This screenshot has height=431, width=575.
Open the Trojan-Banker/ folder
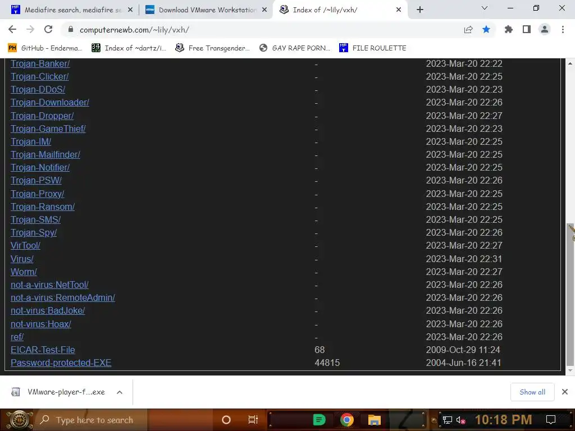click(x=40, y=64)
